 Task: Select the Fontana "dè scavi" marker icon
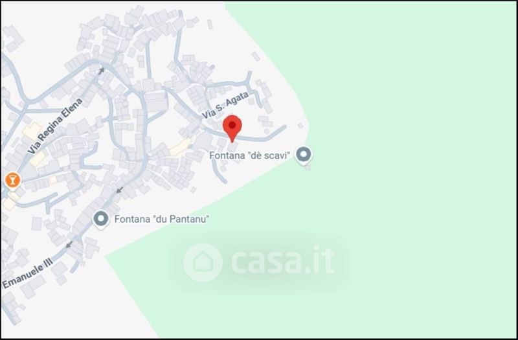pos(303,155)
